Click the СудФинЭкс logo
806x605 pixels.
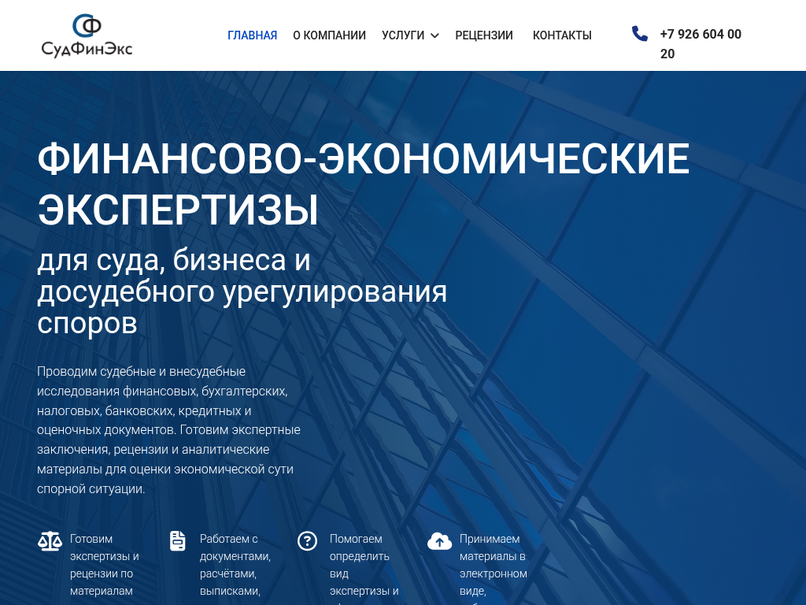[x=87, y=35]
